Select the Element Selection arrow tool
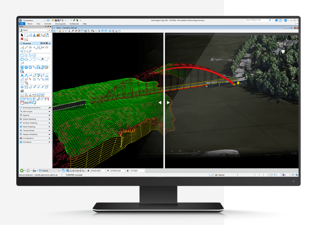 point(22,35)
